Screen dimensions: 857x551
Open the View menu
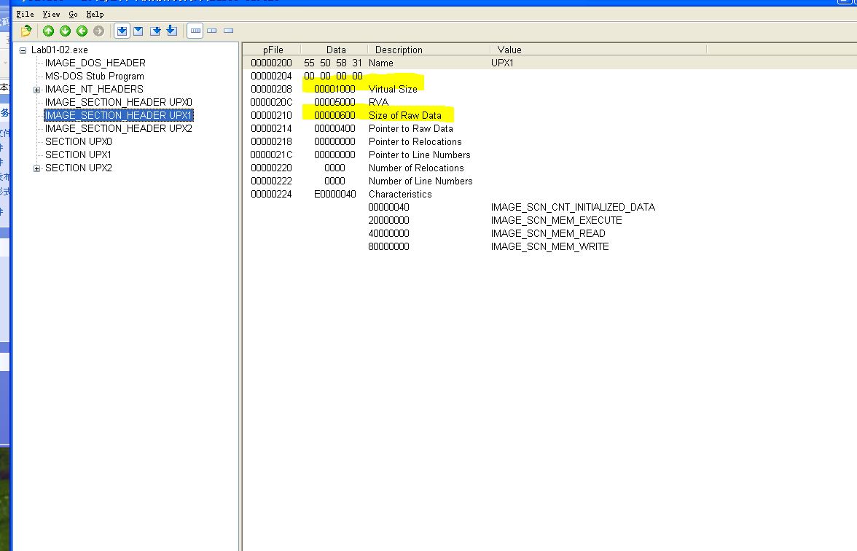click(51, 15)
